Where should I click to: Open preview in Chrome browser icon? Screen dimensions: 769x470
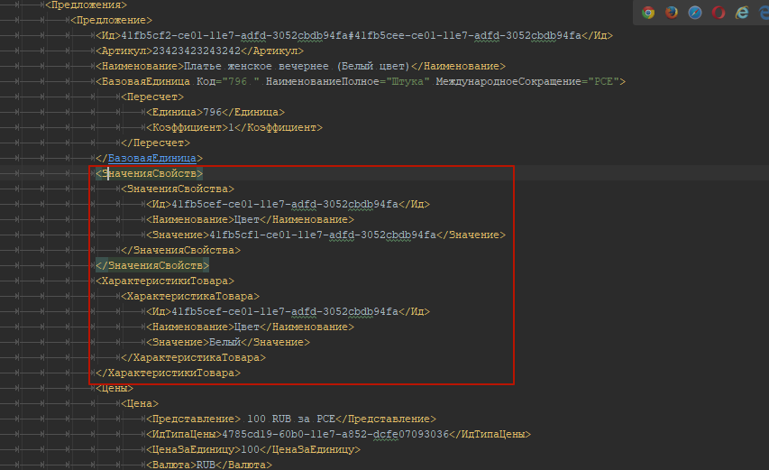pyautogui.click(x=648, y=13)
